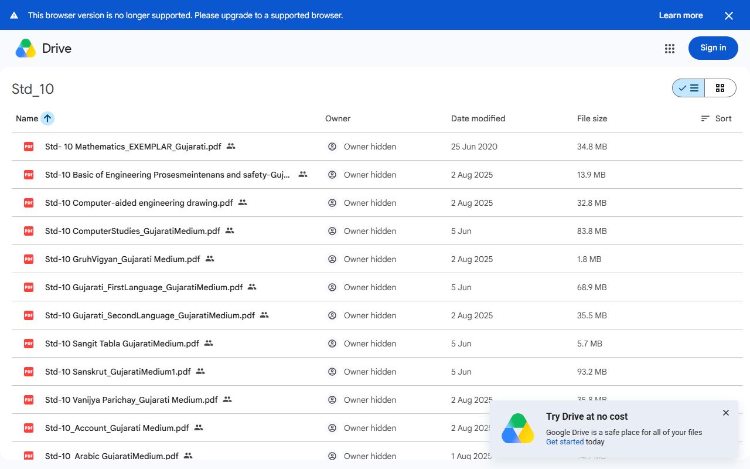Screen dimensions: 750x469
Task: Open the Sort options menu
Action: pos(716,118)
